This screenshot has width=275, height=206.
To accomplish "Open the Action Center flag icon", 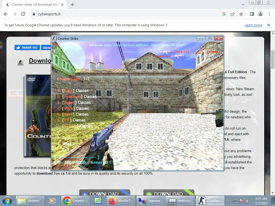I will click(241, 201).
